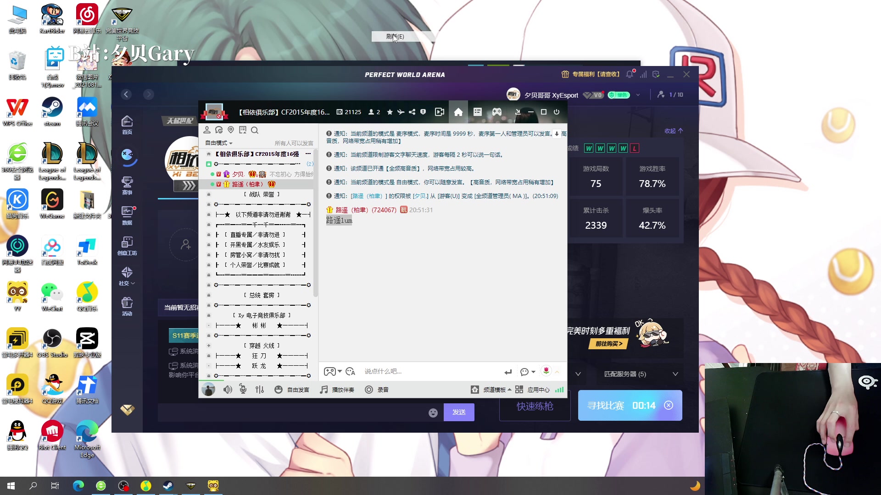Open the Windows Start menu
The width and height of the screenshot is (881, 495).
coord(11,485)
